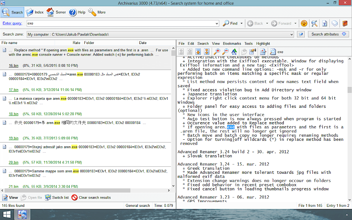Click the browse folder icon beside Search zone
This screenshot has width=352, height=220.
(x=301, y=34)
